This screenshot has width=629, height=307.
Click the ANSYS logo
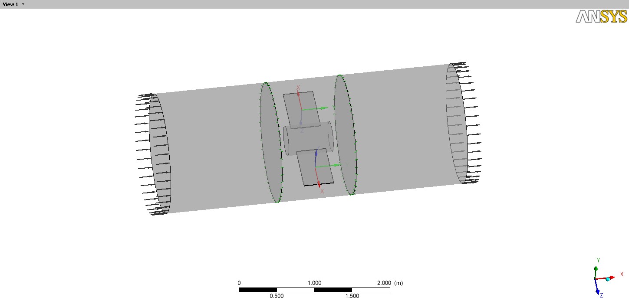tap(601, 16)
